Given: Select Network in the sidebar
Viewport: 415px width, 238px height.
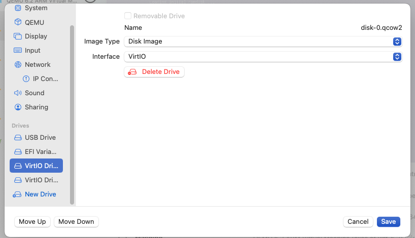Looking at the screenshot, I should [38, 64].
